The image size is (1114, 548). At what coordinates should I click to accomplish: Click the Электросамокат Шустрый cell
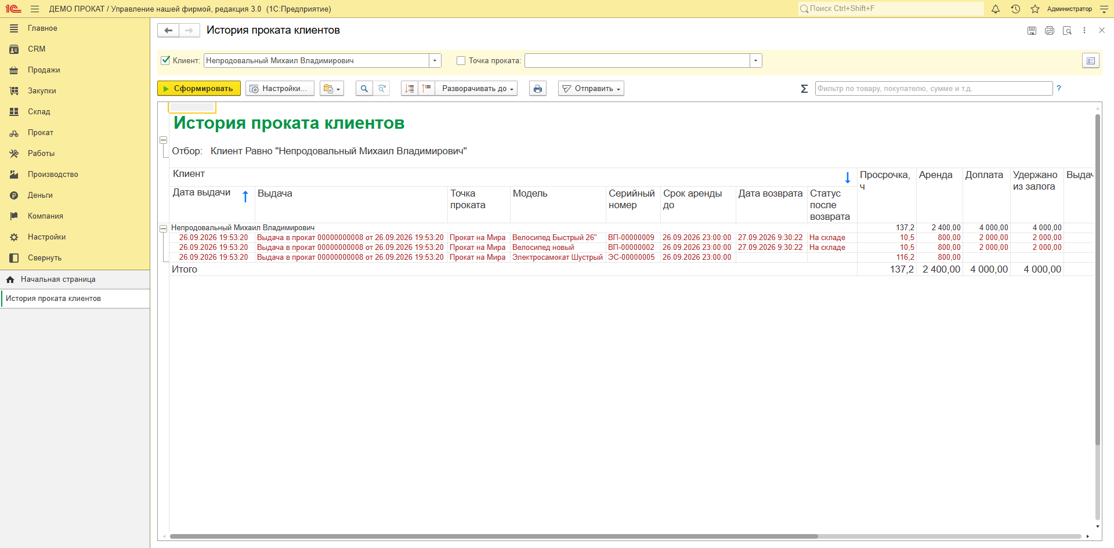557,257
